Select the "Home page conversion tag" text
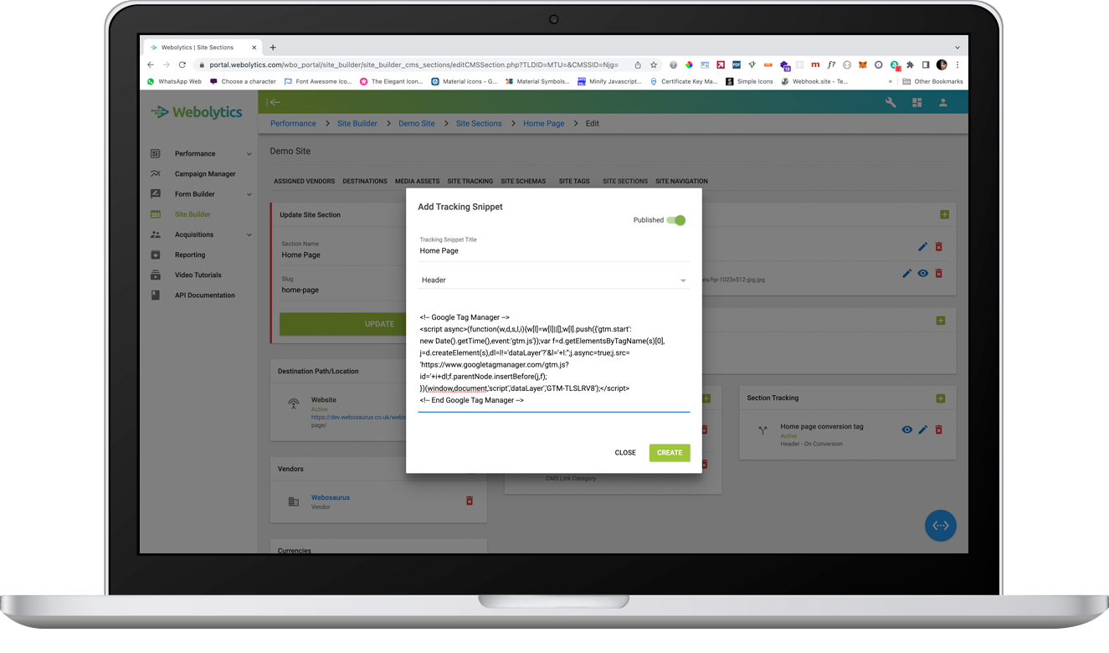 [x=822, y=426]
